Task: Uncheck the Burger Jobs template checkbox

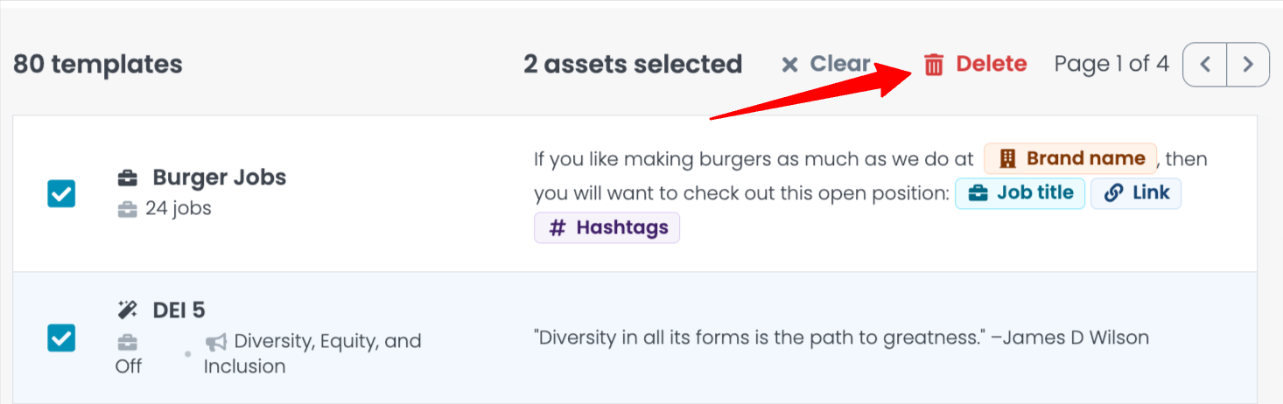Action: 61,193
